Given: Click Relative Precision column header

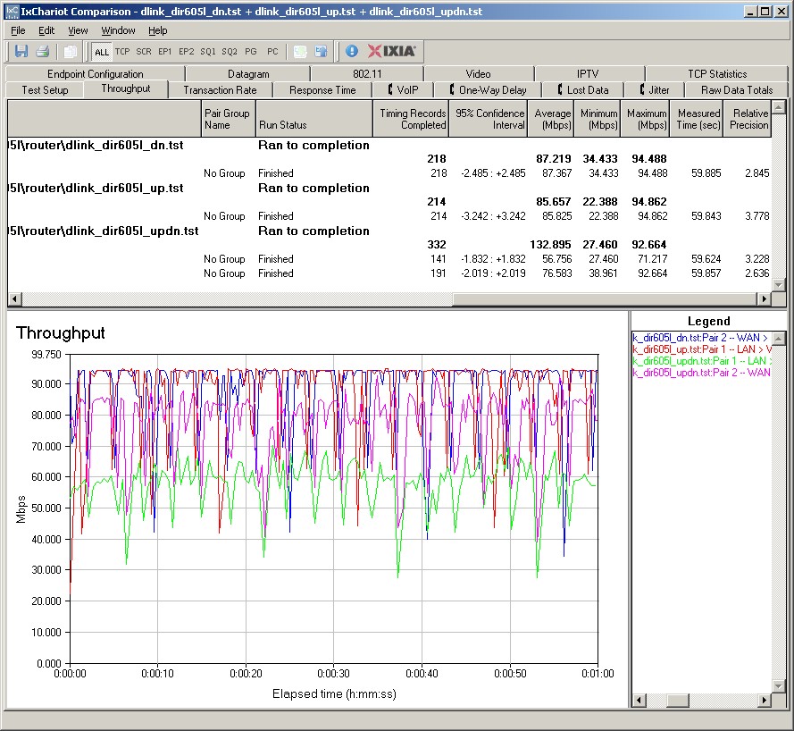Looking at the screenshot, I should [748, 119].
